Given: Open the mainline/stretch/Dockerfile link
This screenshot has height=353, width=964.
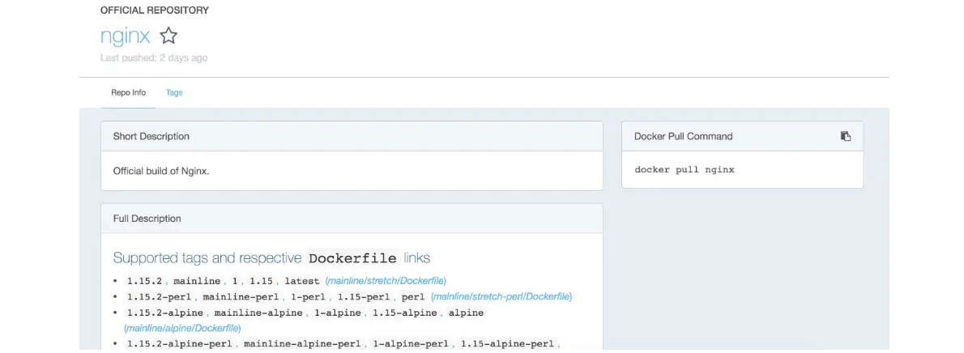Looking at the screenshot, I should (386, 280).
